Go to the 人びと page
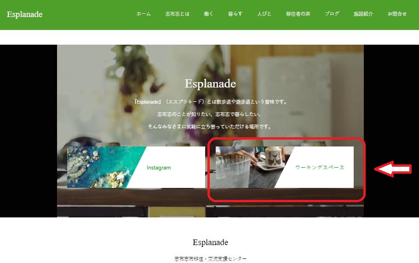419x263 pixels. point(264,14)
